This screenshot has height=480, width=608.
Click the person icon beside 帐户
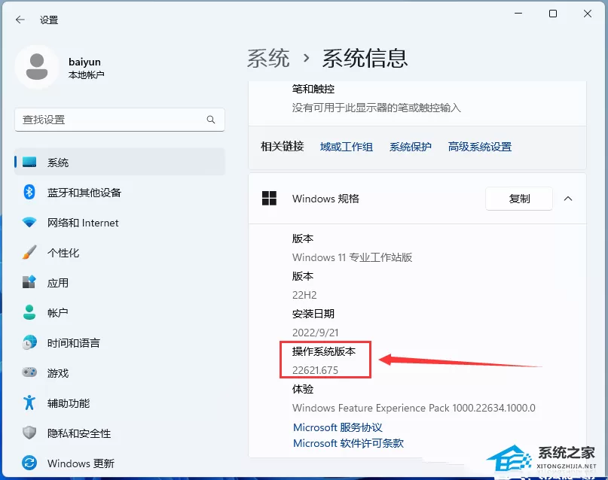pos(29,312)
